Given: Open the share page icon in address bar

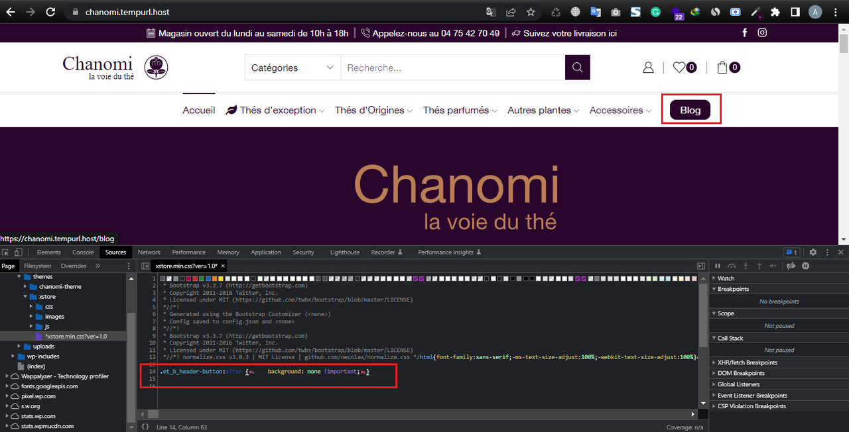Looking at the screenshot, I should click(x=511, y=12).
